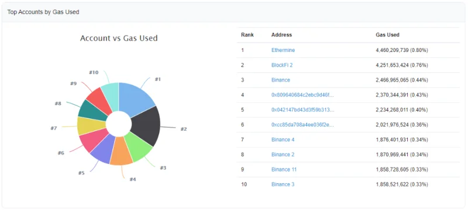This screenshot has height=210, width=468.
Task: Click the #4 chart label
Action: pyautogui.click(x=133, y=179)
